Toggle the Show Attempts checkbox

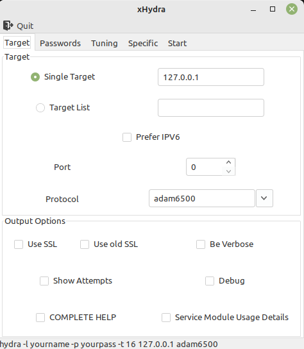coord(44,281)
